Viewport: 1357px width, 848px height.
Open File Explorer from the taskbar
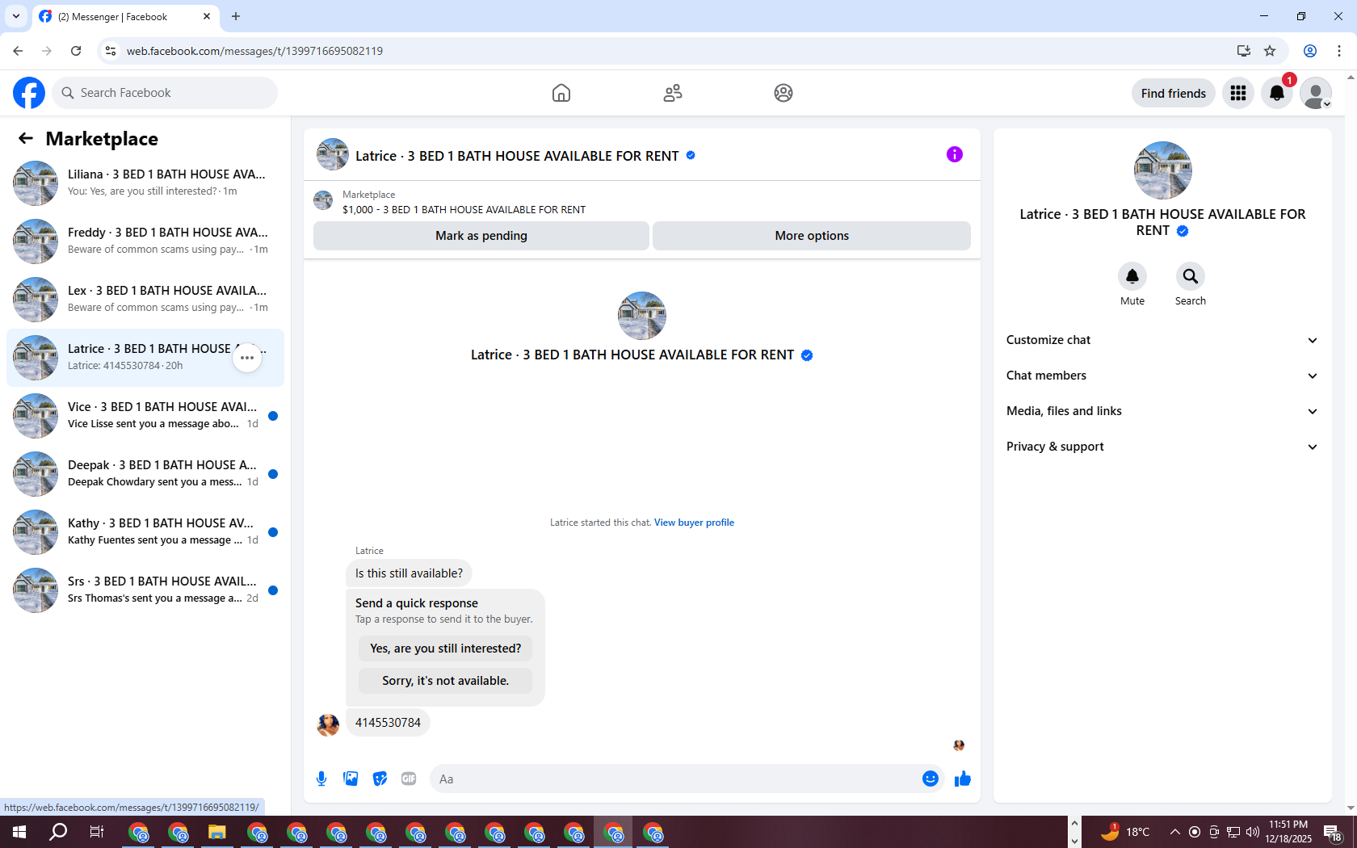tap(216, 832)
